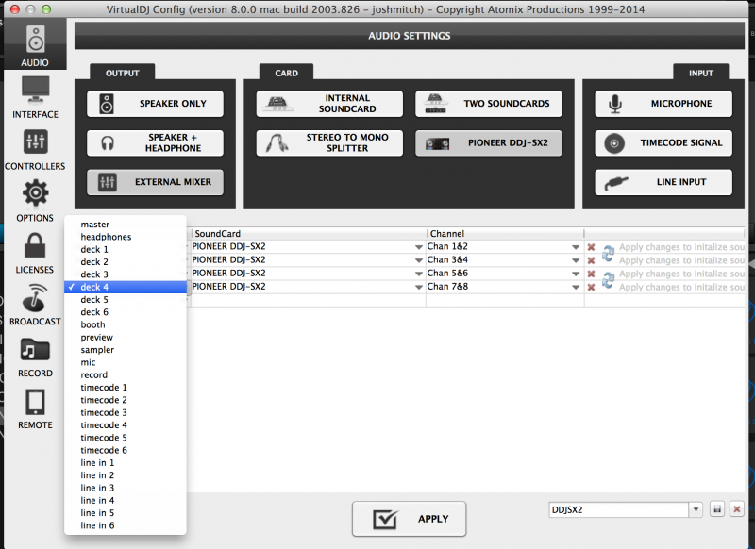Screen dimensions: 755x549
Task: Expand the Chan 3&4 channel dropdown
Action: 575,260
